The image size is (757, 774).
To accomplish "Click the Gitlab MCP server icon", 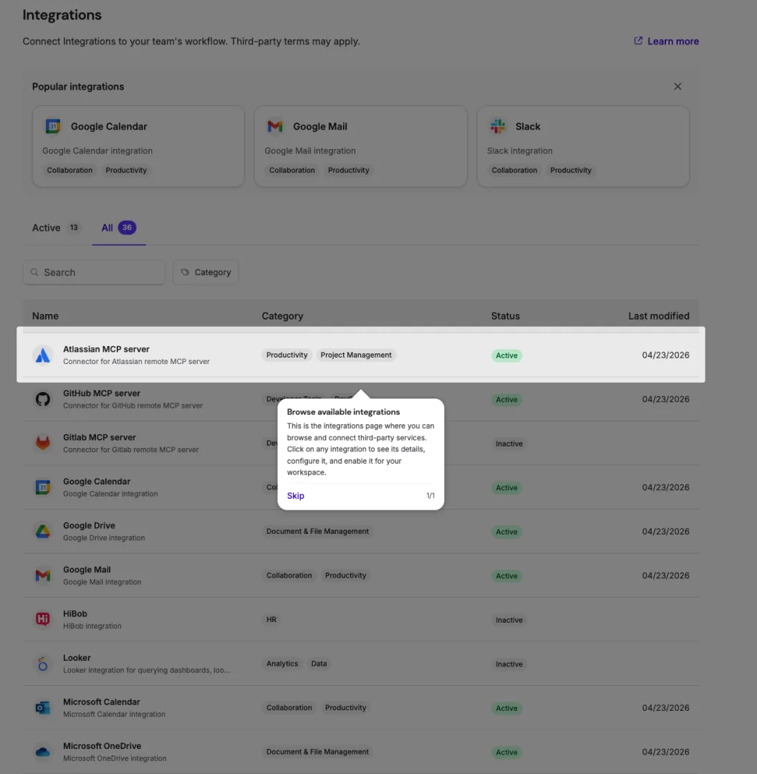I will pos(42,442).
